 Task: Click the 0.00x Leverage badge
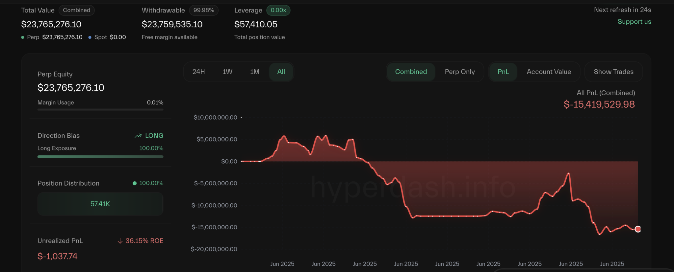pos(278,10)
